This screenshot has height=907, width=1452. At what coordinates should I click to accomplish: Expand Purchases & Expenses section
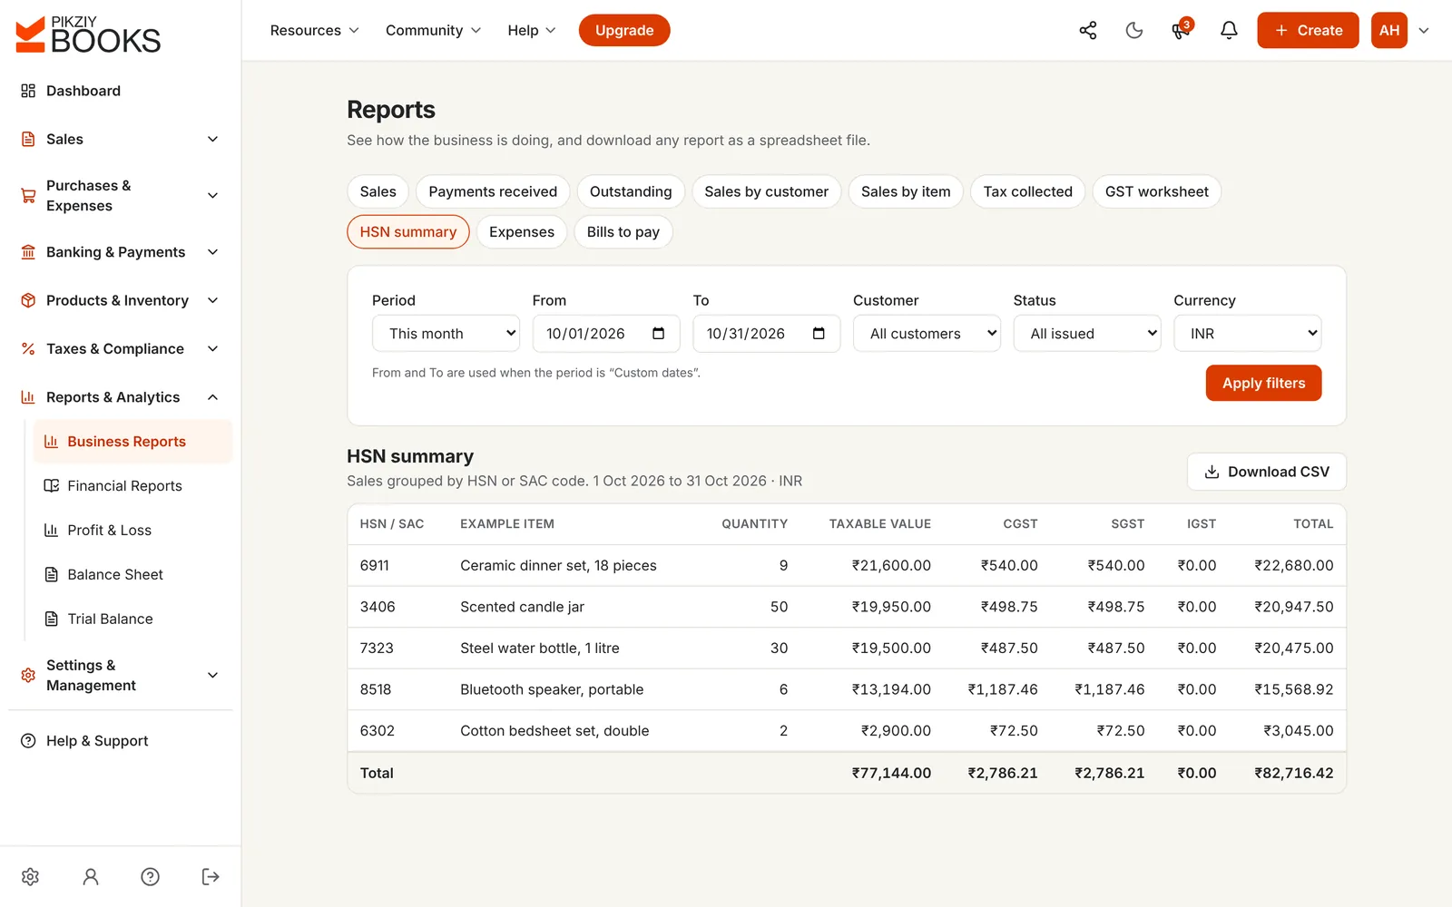(x=121, y=196)
